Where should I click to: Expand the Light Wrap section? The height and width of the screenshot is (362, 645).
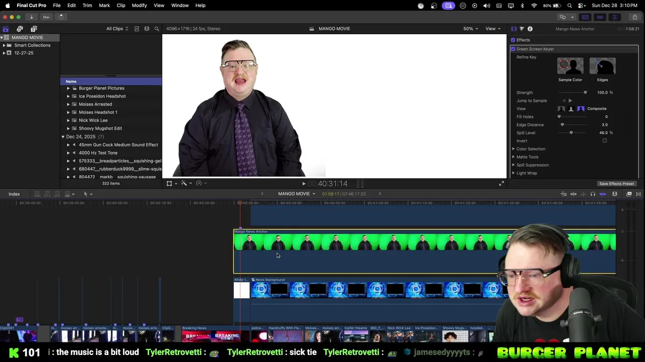click(513, 173)
